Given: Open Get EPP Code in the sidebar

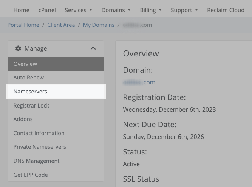Looking at the screenshot, I should 56,175.
